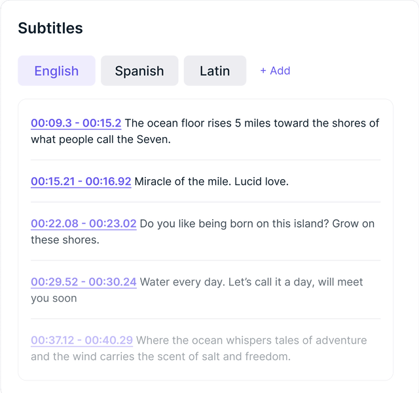The width and height of the screenshot is (419, 393).
Task: Click the 00:23.02 end time
Action: [x=113, y=224]
